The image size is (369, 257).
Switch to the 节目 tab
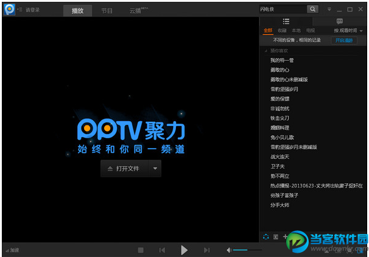point(107,10)
